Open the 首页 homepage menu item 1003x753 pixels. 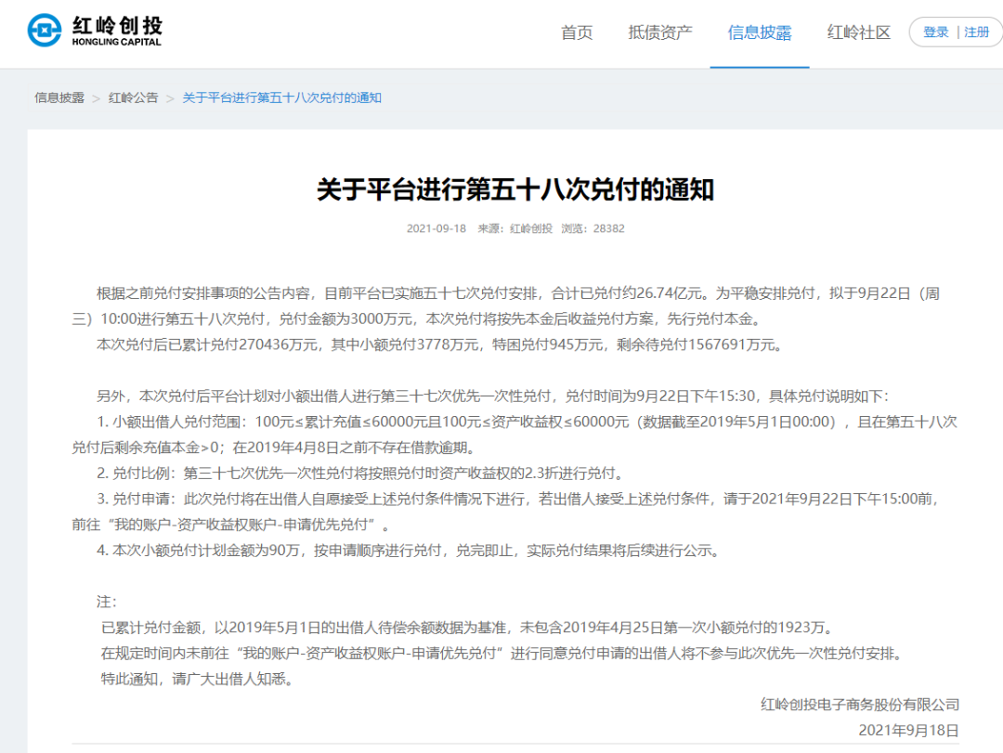576,32
